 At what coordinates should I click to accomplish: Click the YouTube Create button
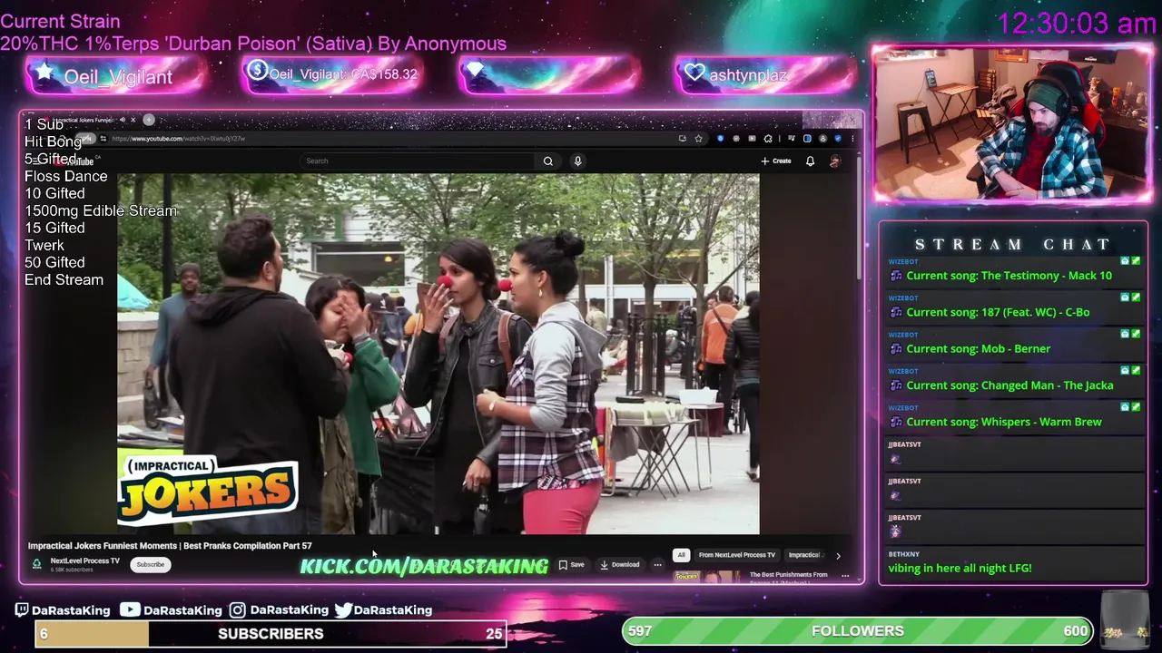(x=776, y=161)
